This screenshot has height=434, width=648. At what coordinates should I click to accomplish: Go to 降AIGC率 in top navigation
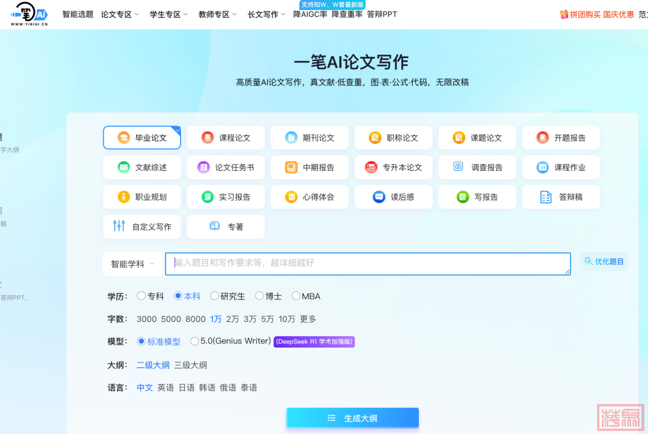(310, 14)
